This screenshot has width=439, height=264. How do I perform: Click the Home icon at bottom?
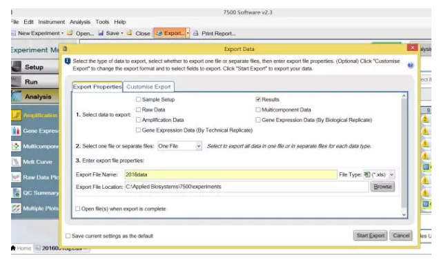click(13, 248)
